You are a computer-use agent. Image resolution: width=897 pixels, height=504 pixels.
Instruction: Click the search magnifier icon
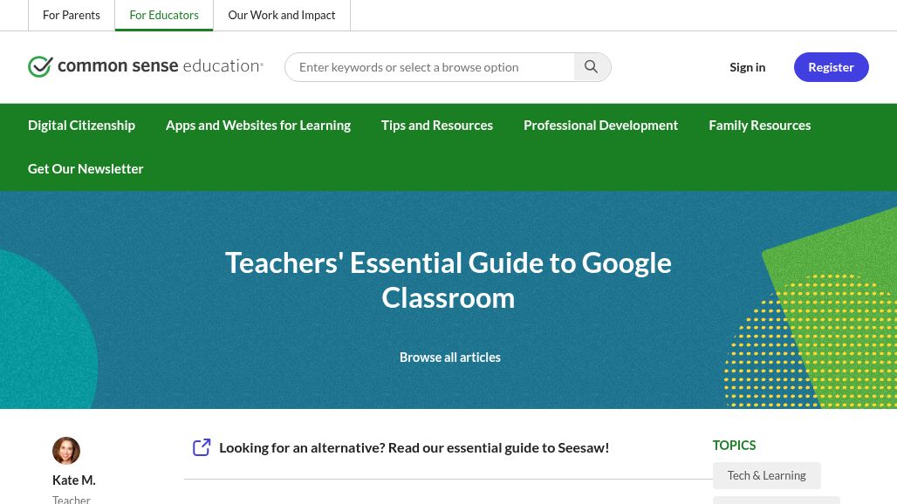click(592, 67)
